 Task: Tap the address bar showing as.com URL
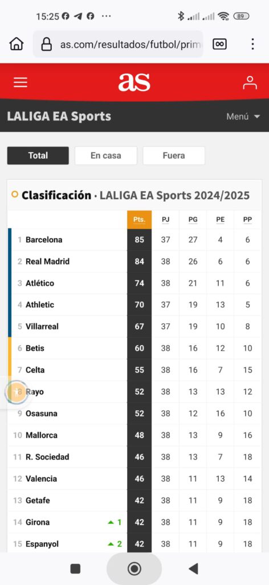pos(119,44)
